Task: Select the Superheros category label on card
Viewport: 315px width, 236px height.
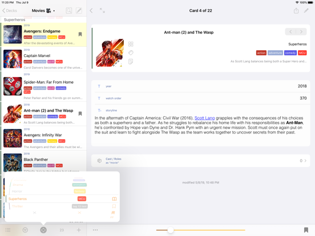Action: 297,44
